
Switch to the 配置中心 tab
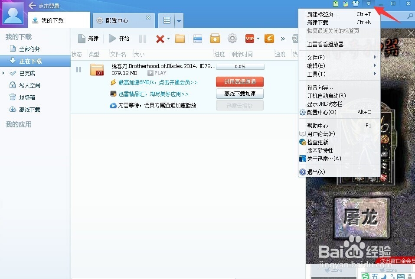point(123,20)
